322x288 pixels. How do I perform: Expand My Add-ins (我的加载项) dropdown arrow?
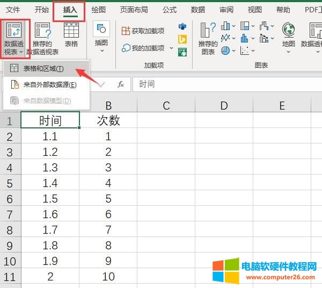click(x=171, y=48)
